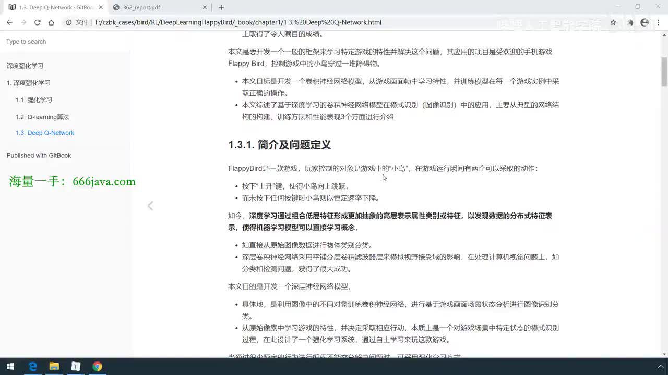
Task: Click the bullet 而未按下任何按键时小鸟则以恒定速率下降
Action: pyautogui.click(x=311, y=198)
